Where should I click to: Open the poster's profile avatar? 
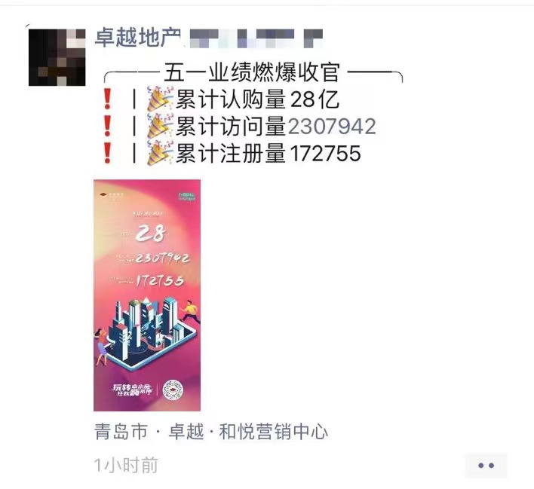tap(57, 57)
